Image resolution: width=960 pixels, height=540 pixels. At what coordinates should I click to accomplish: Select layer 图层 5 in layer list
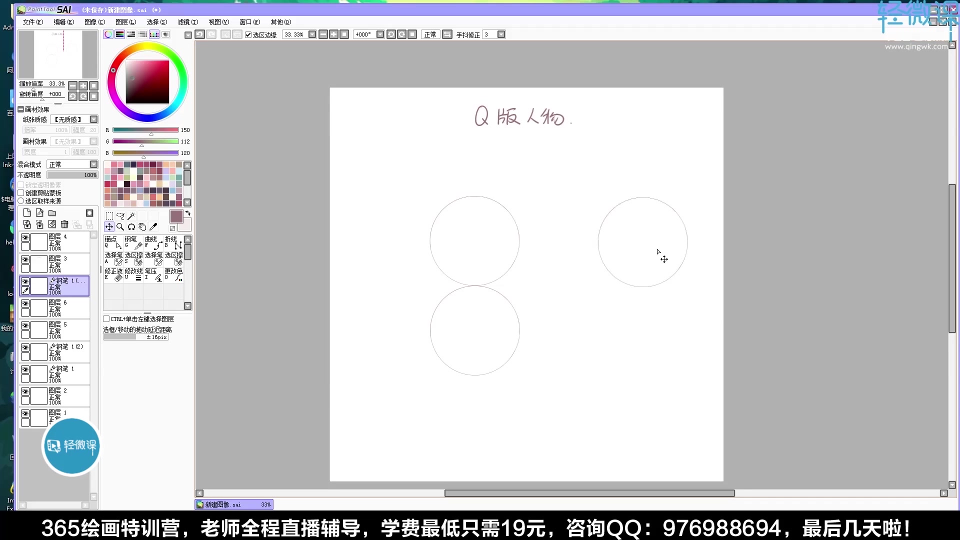point(54,330)
